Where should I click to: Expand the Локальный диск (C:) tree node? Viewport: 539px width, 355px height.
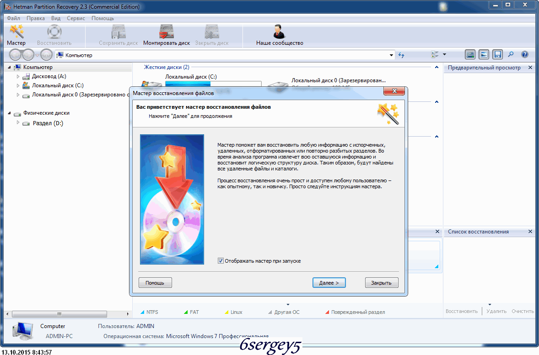[x=18, y=85]
